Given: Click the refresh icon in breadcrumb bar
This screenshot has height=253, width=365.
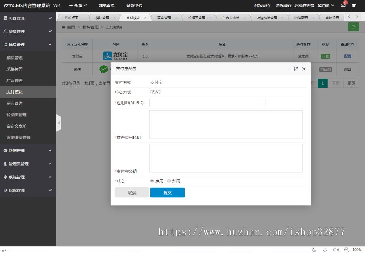Looking at the screenshot, I should click(x=352, y=26).
